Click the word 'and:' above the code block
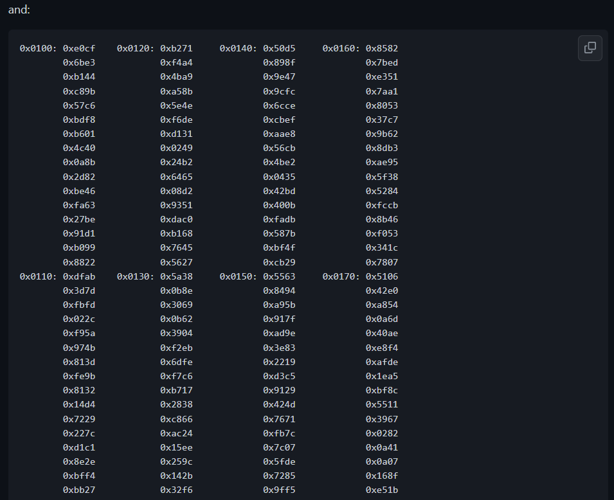Image resolution: width=614 pixels, height=500 pixels. point(19,10)
